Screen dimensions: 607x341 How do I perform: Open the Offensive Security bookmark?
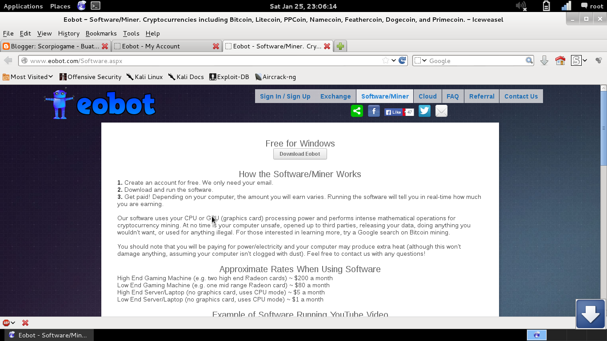(x=90, y=77)
